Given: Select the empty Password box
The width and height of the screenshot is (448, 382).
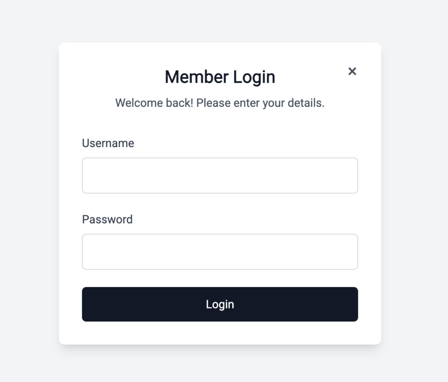Looking at the screenshot, I should 220,252.
